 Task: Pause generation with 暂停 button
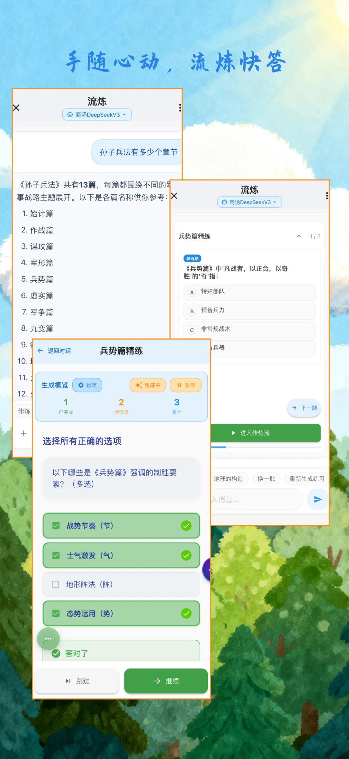[186, 385]
